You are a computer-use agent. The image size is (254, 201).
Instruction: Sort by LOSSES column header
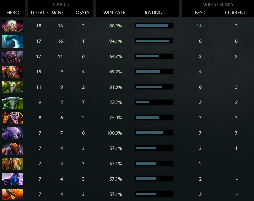[81, 13]
